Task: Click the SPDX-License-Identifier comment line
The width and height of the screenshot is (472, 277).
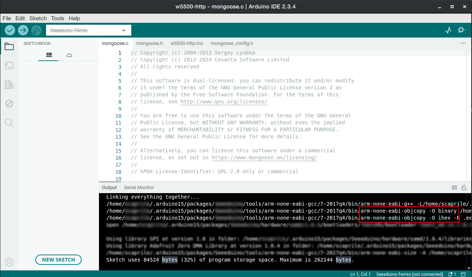Action: tap(214, 171)
